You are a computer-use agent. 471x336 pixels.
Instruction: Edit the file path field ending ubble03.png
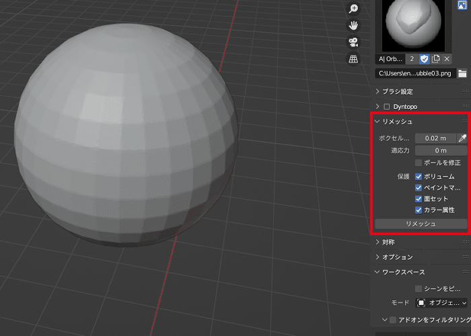coord(415,73)
